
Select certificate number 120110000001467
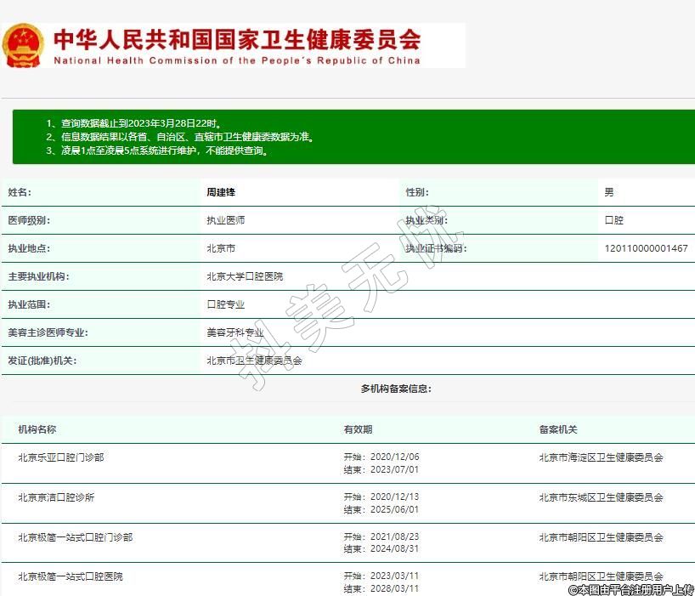(646, 248)
